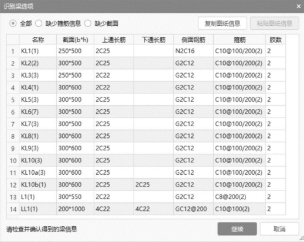This screenshot has height=242, width=304.
Task: Click the 肢数 cell for L1(1)
Action: 275,197
